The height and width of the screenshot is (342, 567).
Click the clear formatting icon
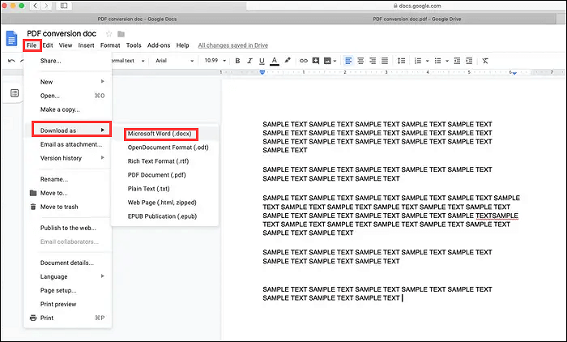[x=484, y=60]
